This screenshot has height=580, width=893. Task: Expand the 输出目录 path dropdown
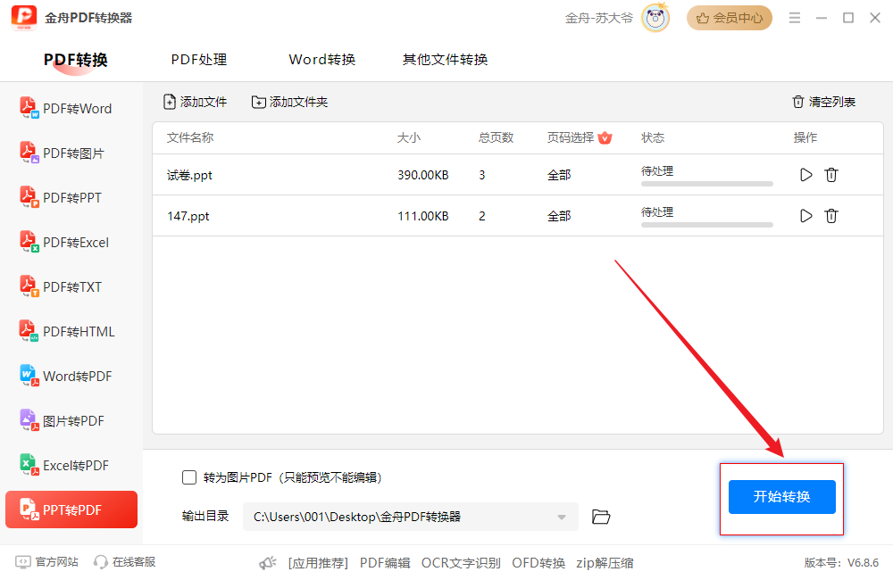[x=562, y=517]
